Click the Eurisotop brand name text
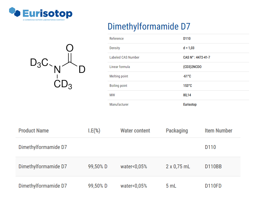Image resolution: width=255 pixels, height=209 pixels. pyautogui.click(x=47, y=13)
